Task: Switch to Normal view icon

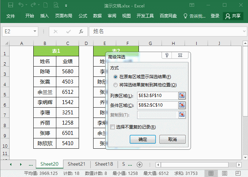Action: (x=211, y=173)
